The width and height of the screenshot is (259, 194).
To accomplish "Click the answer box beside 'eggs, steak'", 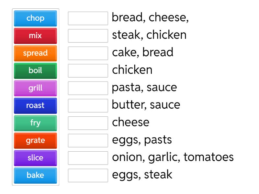I will 88,175.
